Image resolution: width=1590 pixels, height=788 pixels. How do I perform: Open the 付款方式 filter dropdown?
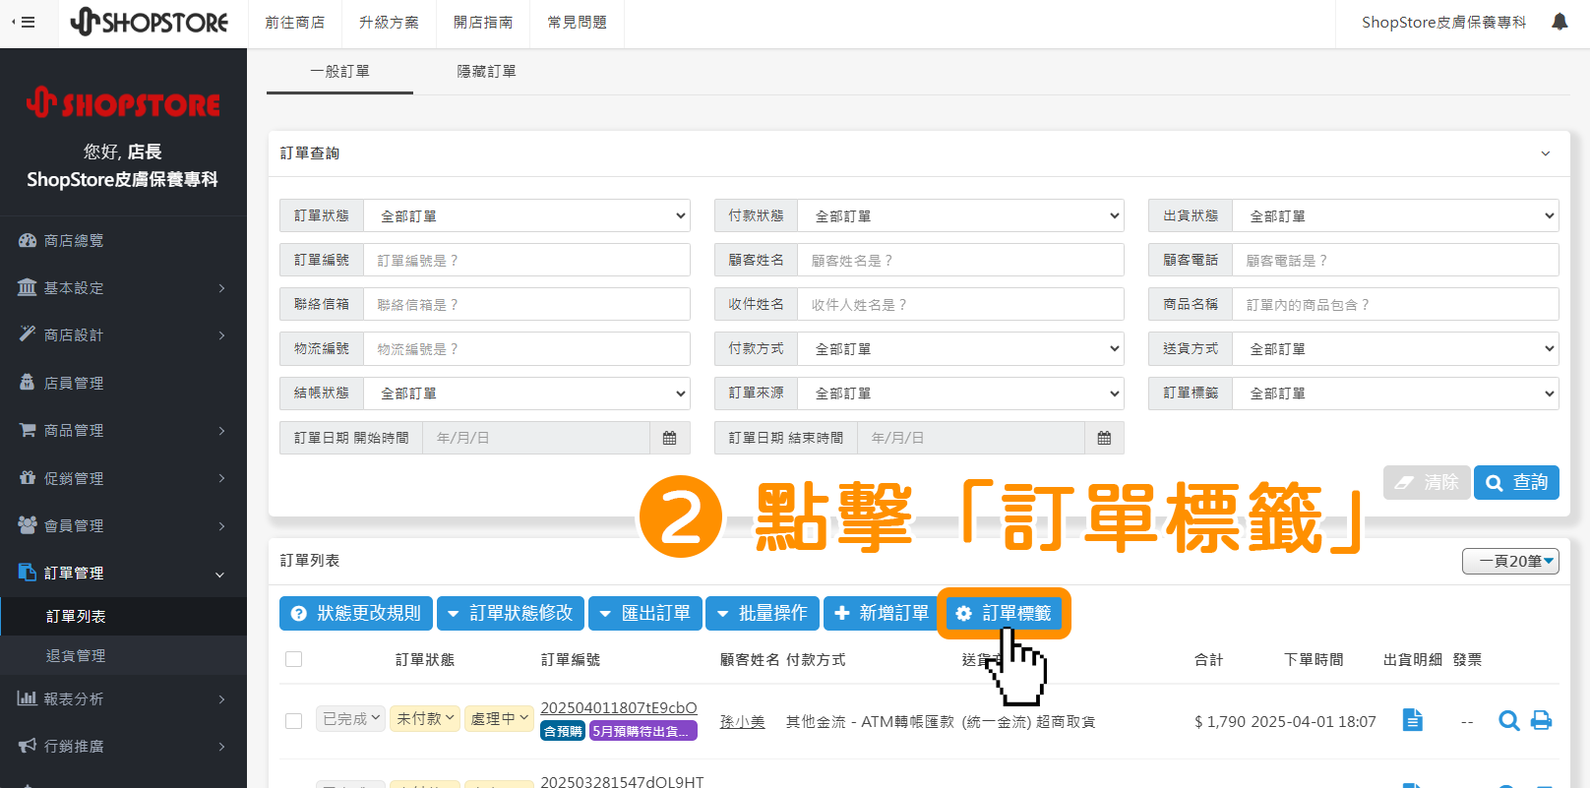pos(960,348)
